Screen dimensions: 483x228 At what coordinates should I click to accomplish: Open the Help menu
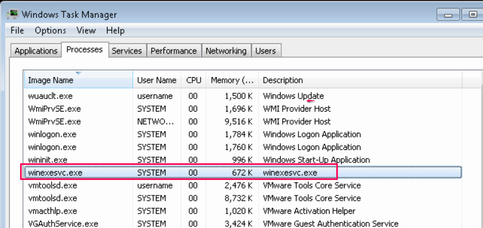coord(115,30)
